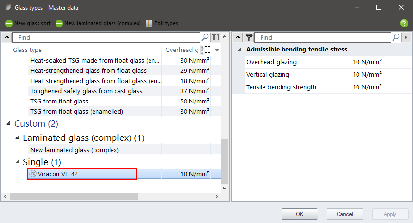Select the TSG from float glass row
The height and width of the screenshot is (223, 413).
pyautogui.click(x=95, y=102)
